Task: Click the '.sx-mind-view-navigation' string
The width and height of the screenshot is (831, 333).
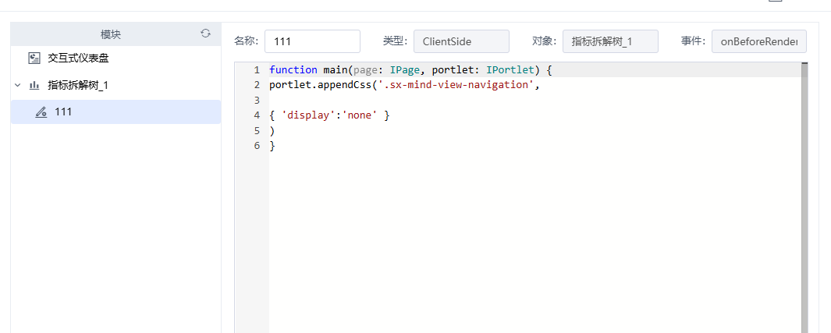Action: (456, 85)
